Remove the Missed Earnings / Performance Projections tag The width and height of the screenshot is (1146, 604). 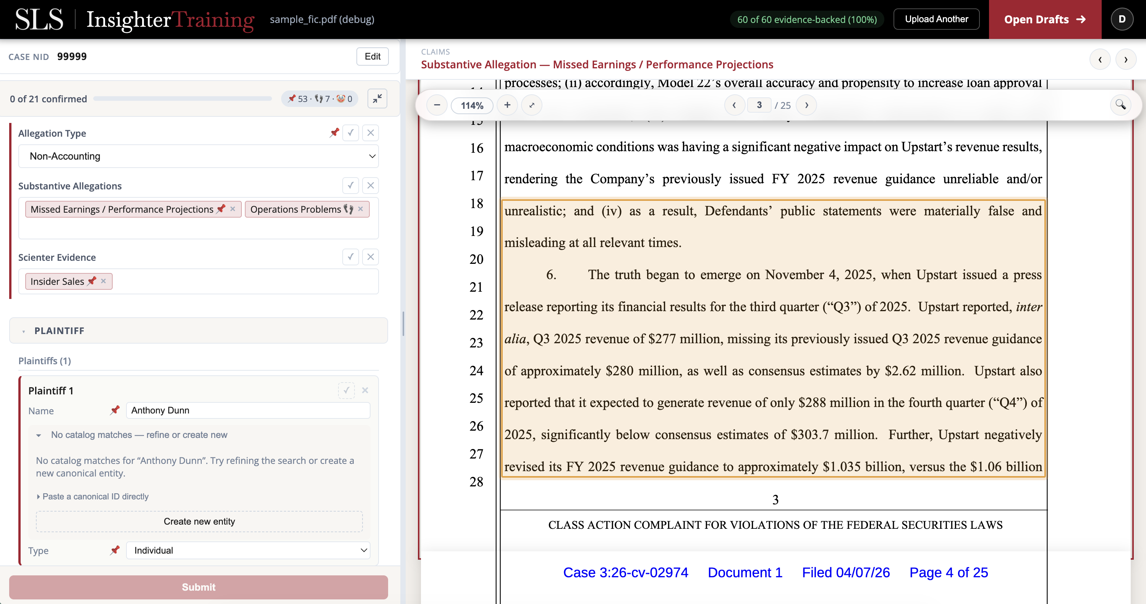233,209
